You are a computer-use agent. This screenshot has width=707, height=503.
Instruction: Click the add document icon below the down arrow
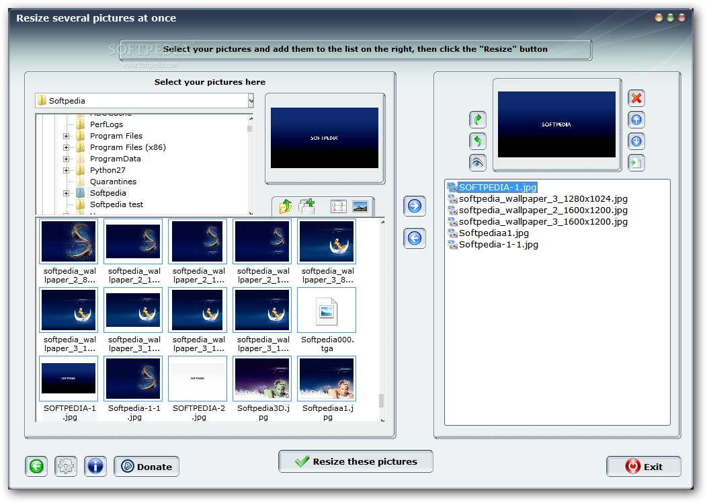(636, 163)
